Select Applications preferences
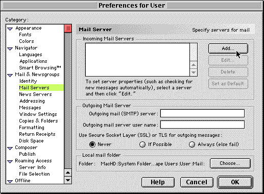This screenshot has width=264, height=194. point(33,61)
